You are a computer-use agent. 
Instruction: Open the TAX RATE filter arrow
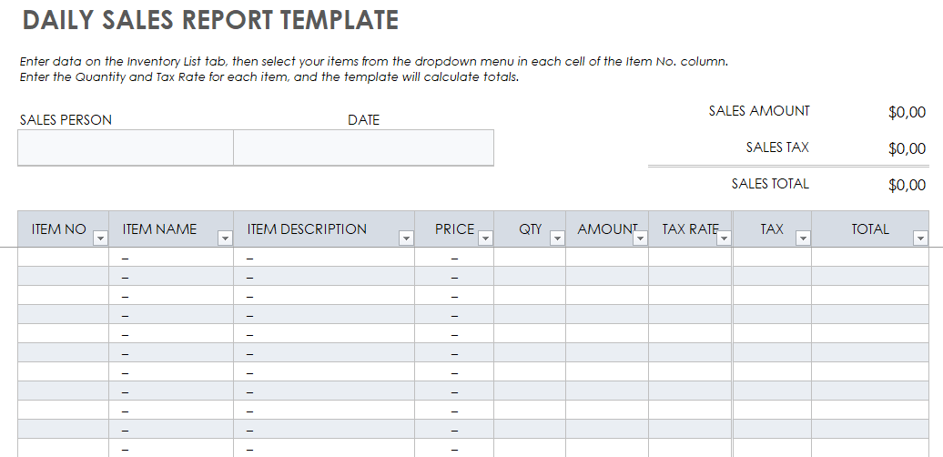(x=725, y=239)
